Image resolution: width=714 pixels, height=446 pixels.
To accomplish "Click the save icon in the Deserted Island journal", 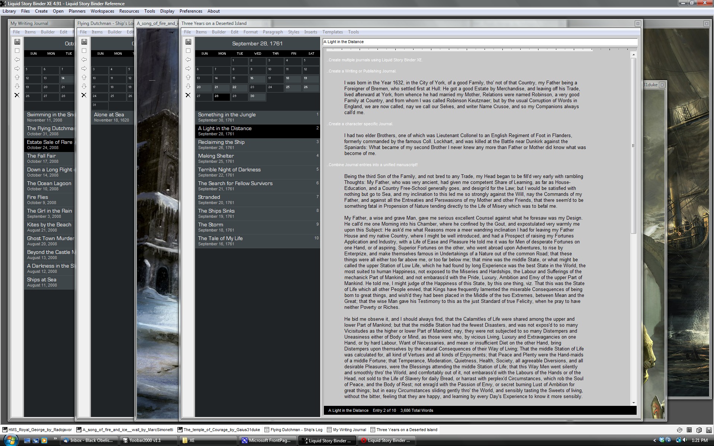I will pos(188,42).
